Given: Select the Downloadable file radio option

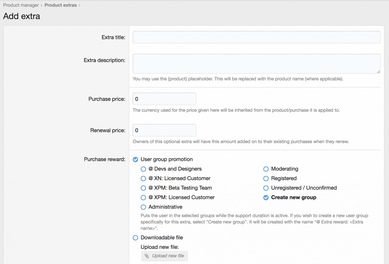Looking at the screenshot, I should [x=136, y=238].
